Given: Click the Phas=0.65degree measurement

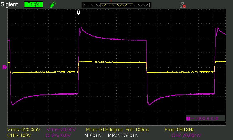Looking at the screenshot, I should point(105,129).
